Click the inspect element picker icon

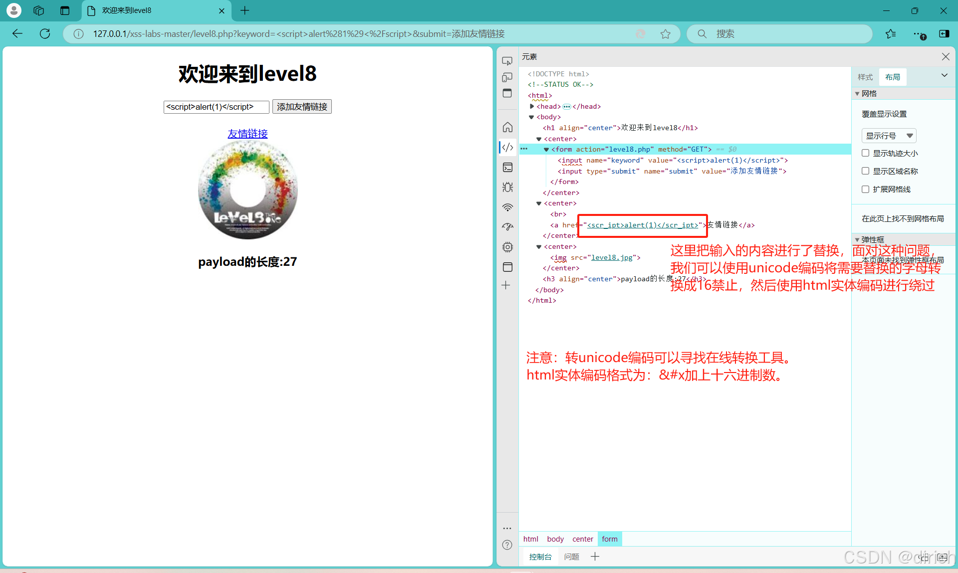pos(507,61)
